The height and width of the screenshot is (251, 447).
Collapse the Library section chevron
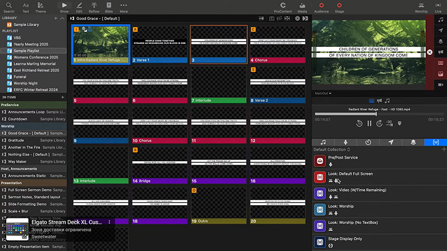tap(62, 18)
